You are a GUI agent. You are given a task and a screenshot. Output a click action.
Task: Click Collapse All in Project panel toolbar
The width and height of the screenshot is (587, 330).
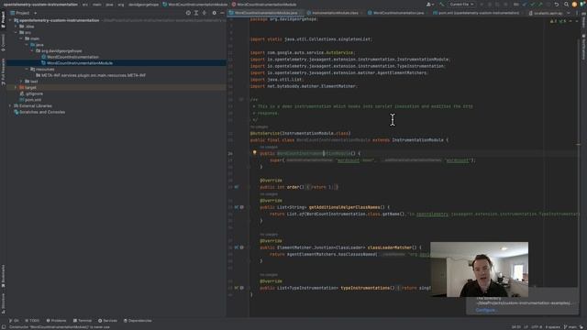pos(205,13)
